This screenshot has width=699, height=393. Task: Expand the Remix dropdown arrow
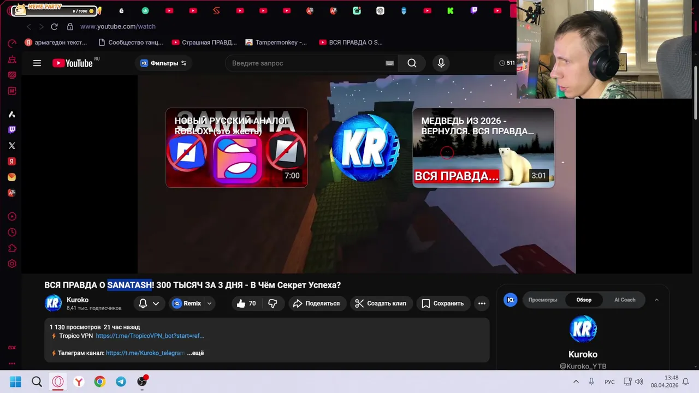click(209, 303)
